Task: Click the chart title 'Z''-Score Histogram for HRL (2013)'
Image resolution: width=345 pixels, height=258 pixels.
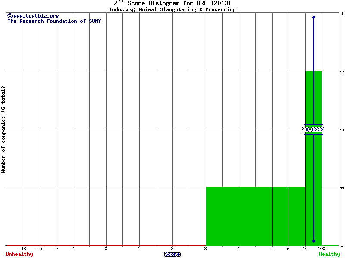Action: (172, 3)
